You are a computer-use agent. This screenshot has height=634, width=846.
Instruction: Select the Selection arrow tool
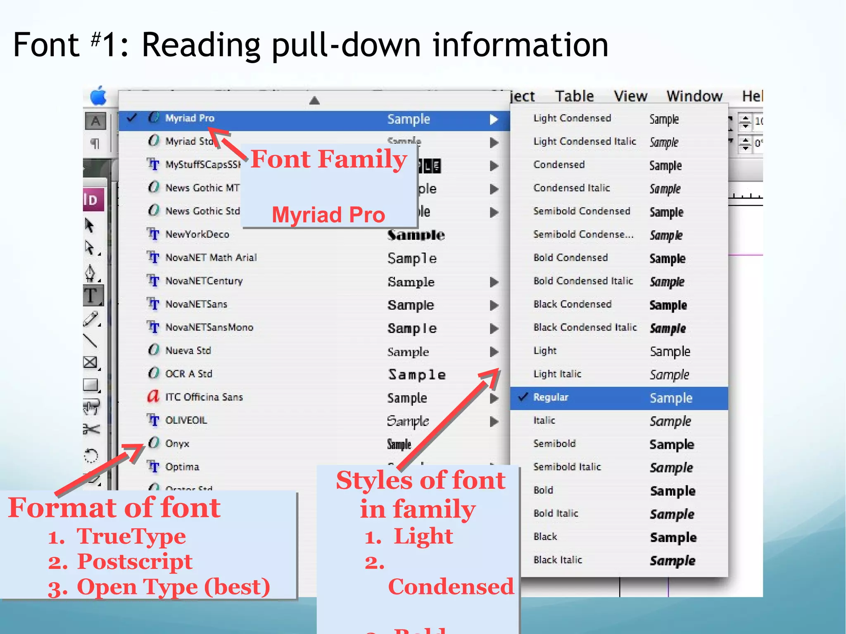(89, 225)
